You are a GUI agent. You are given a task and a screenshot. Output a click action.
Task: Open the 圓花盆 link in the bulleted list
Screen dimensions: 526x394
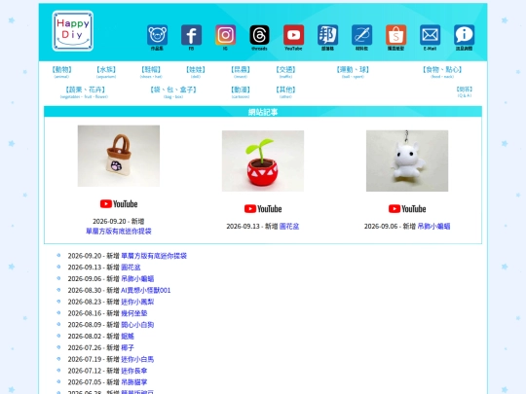coord(131,268)
